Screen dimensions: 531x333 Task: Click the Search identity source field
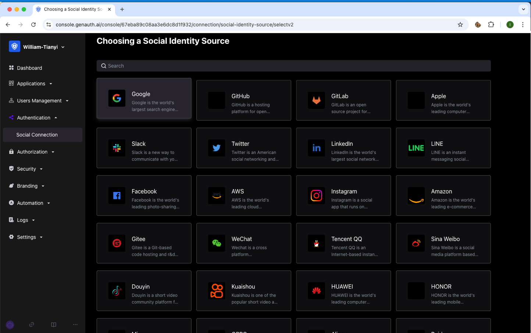(293, 66)
